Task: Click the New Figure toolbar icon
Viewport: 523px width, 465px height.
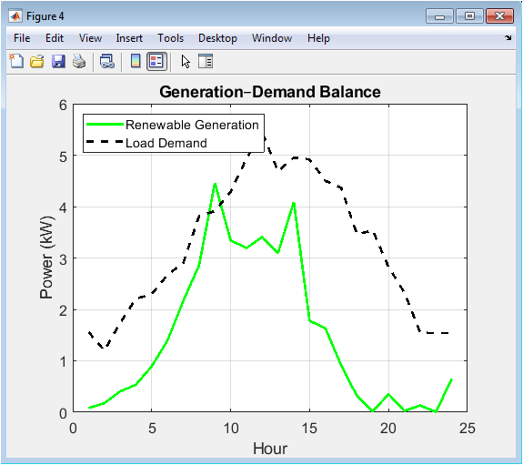Action: (16, 61)
